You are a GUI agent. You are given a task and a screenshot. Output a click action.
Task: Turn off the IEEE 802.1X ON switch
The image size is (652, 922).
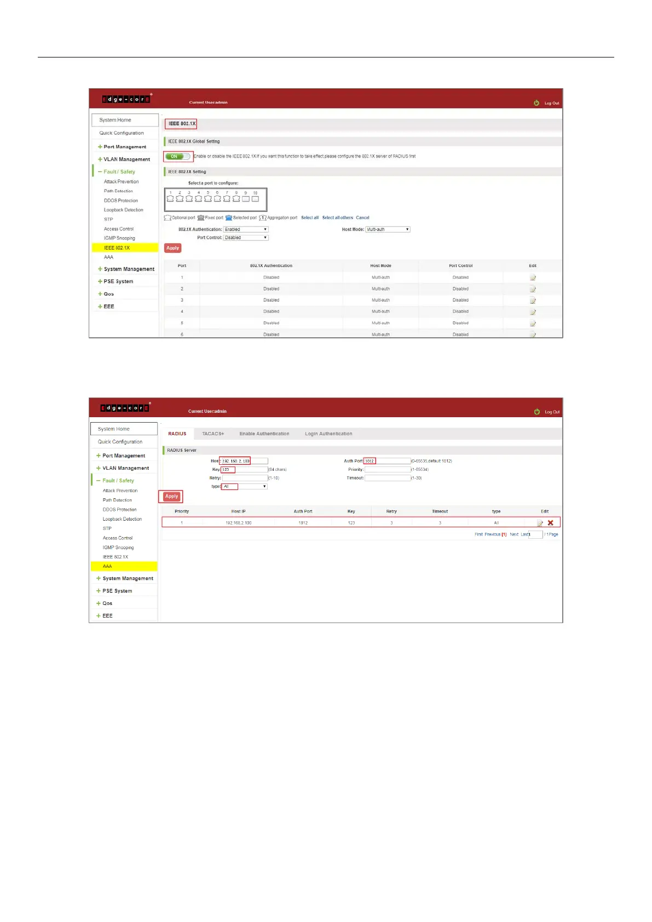[178, 157]
